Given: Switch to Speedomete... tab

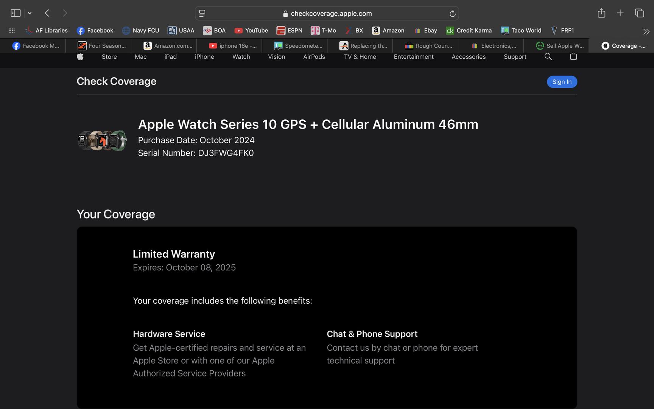Looking at the screenshot, I should pyautogui.click(x=295, y=46).
